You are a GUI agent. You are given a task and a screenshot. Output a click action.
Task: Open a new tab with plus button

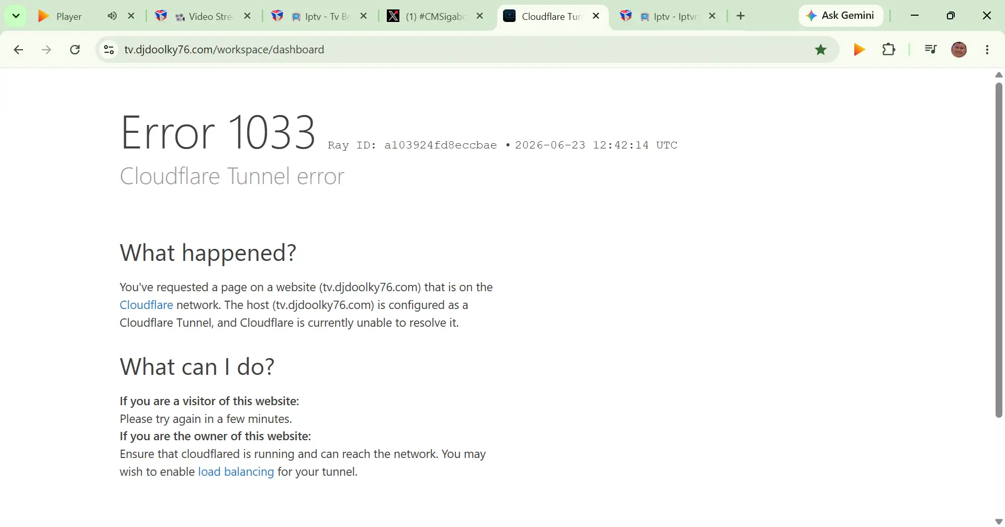pos(741,16)
